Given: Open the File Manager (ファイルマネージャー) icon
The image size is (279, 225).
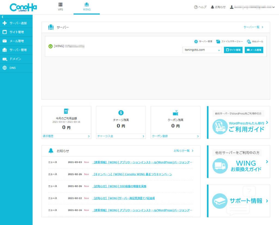Looking at the screenshot, I should pos(218,42).
